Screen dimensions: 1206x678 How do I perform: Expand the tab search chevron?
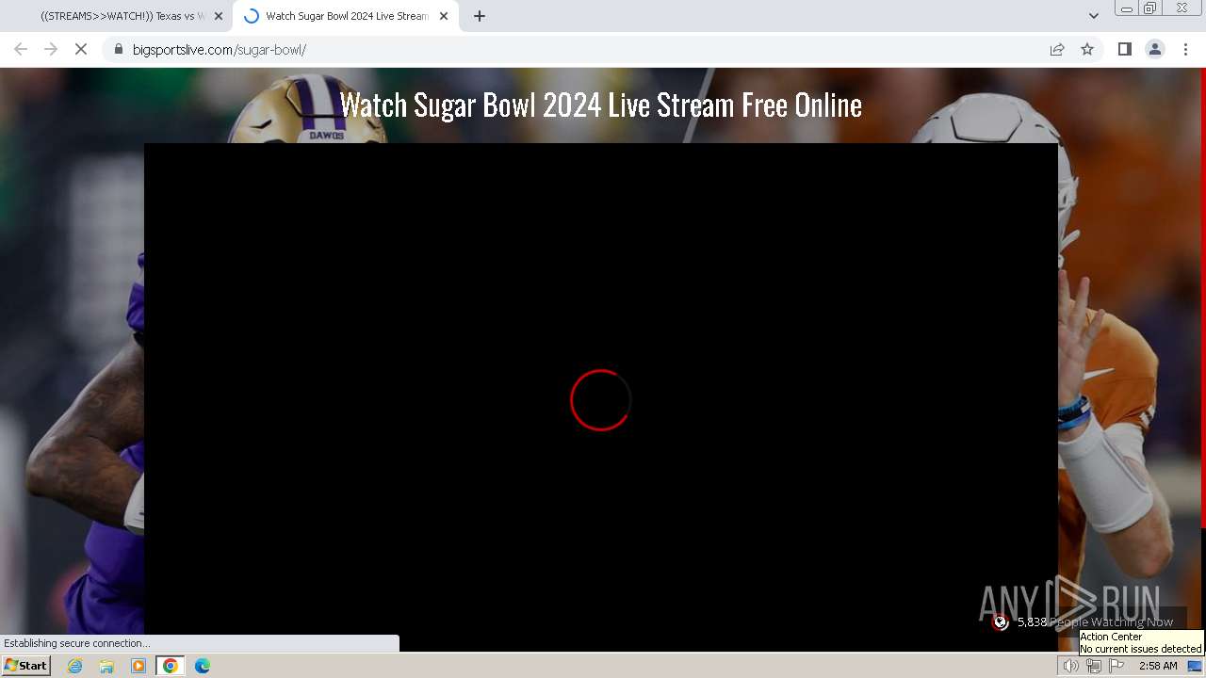(1093, 16)
